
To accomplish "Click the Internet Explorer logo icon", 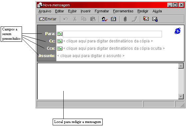I will 178,31.
